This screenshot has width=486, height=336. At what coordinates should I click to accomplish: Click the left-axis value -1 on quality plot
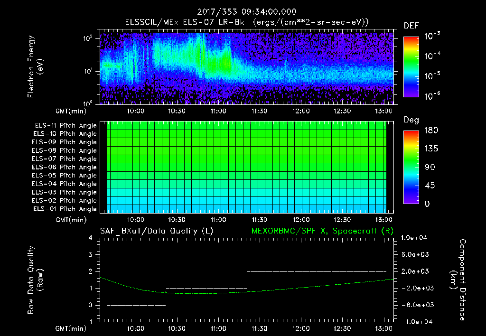(x=89, y=322)
